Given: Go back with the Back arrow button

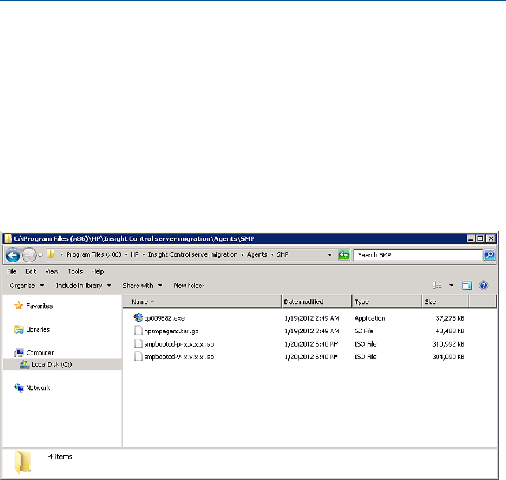Looking at the screenshot, I should (x=13, y=256).
